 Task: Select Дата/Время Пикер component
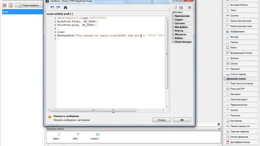[x=241, y=142]
